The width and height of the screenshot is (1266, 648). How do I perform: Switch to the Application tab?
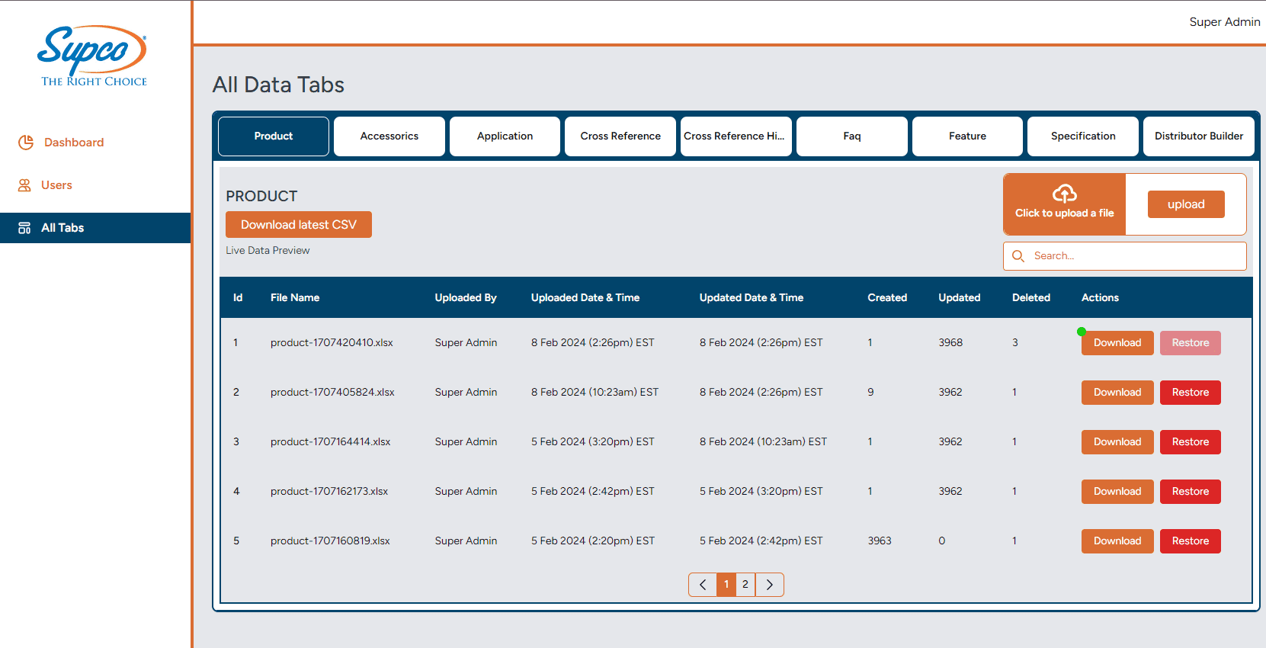(505, 136)
